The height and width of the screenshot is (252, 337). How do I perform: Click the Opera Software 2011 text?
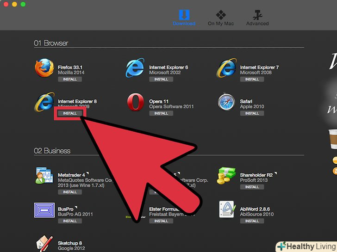point(171,107)
